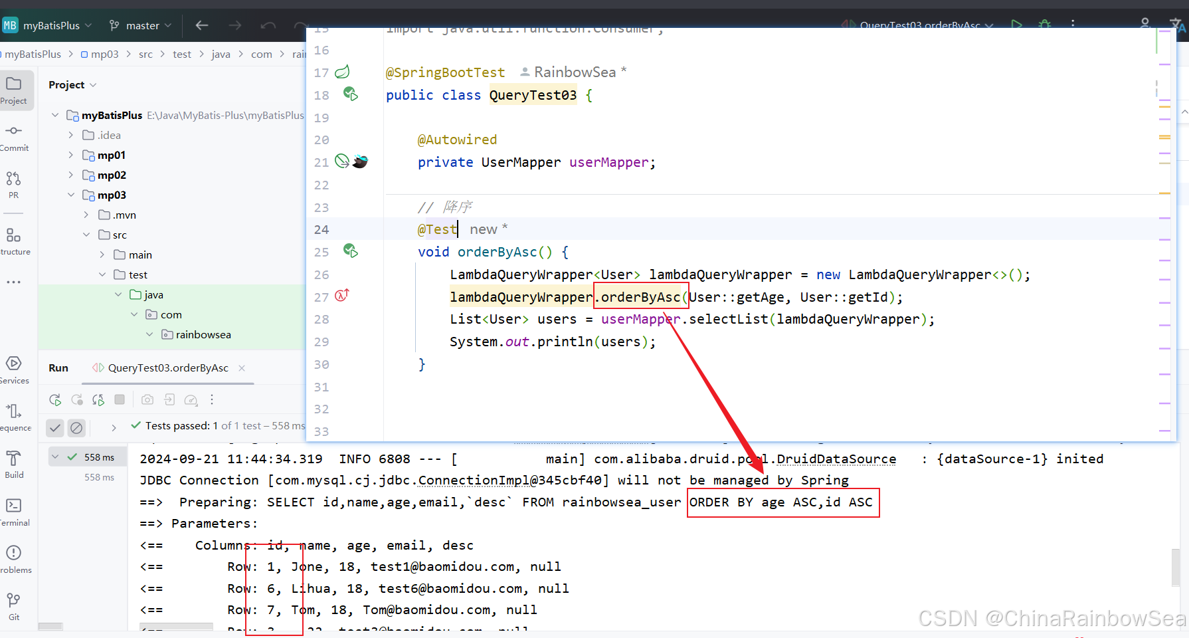Open the Project tool window
Viewport: 1189px width, 638px height.
point(13,90)
